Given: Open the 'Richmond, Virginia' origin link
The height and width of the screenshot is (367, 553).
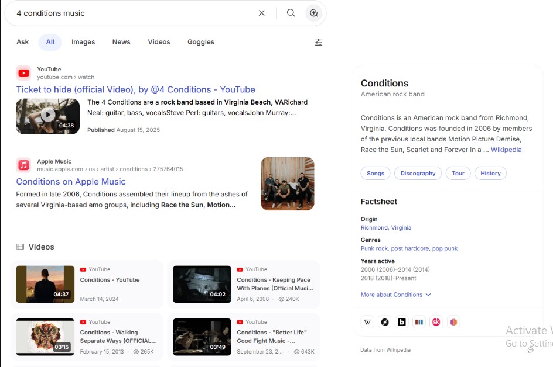Looking at the screenshot, I should tap(386, 228).
